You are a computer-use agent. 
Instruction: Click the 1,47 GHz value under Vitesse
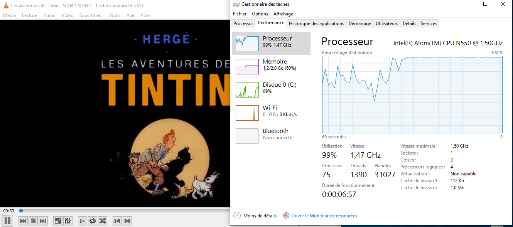pyautogui.click(x=365, y=155)
